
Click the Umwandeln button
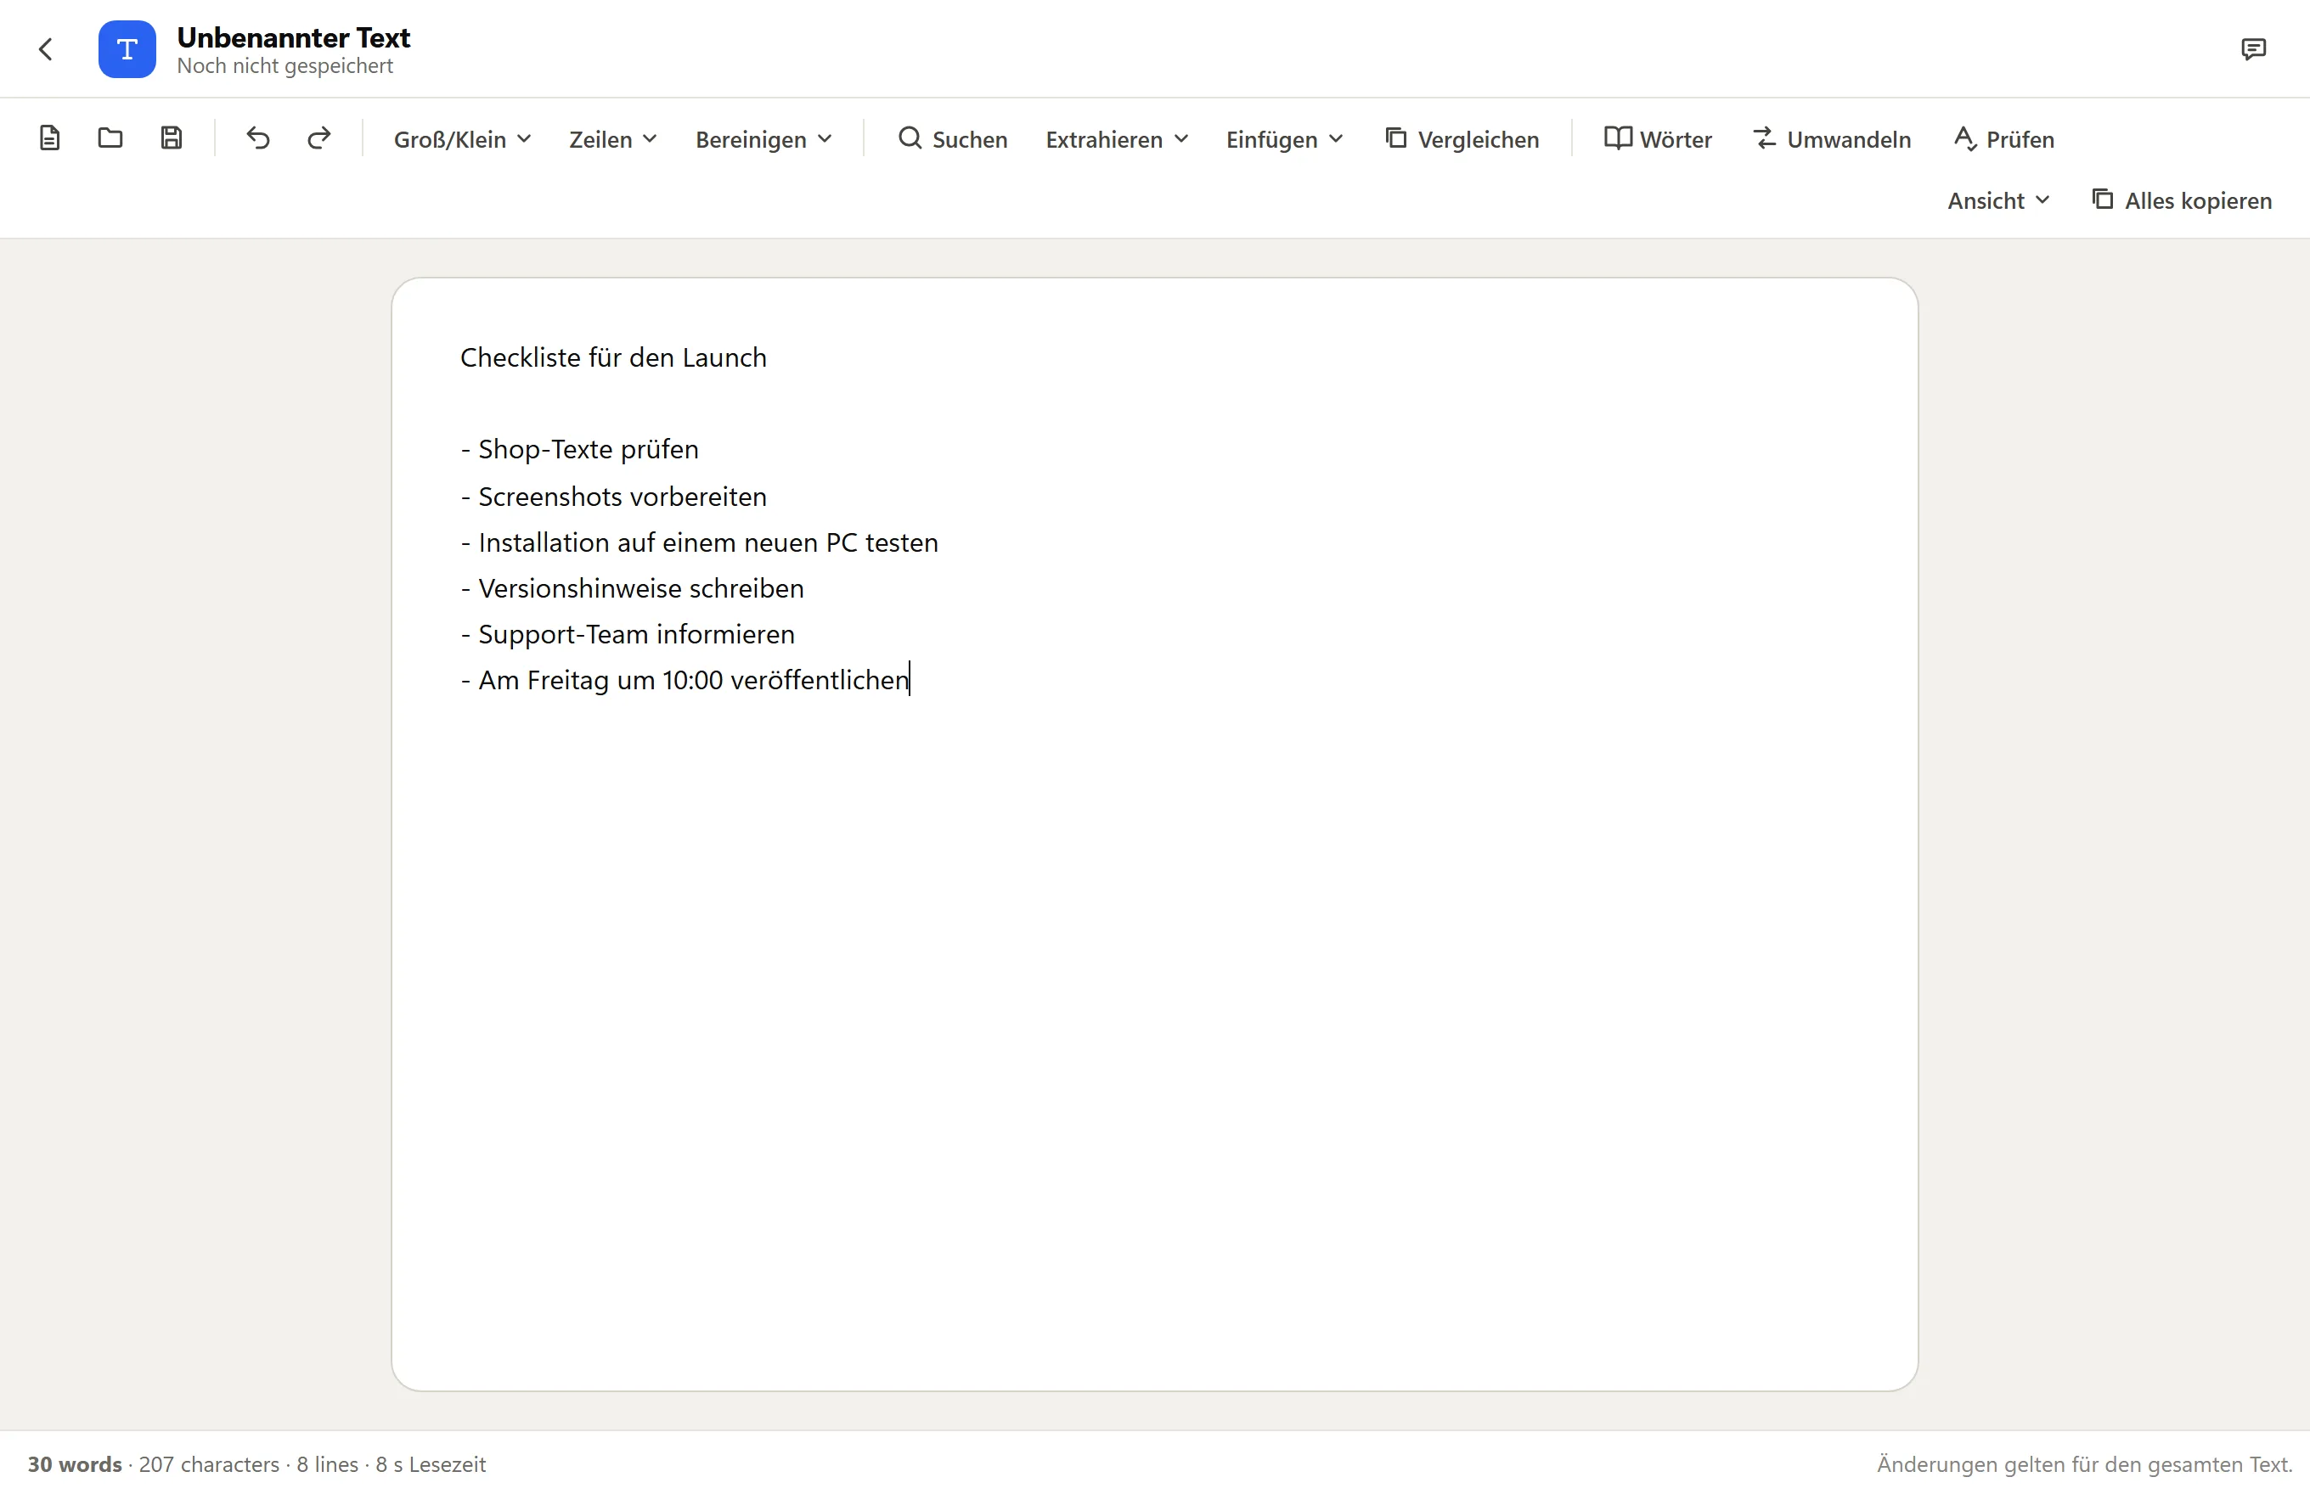(x=1833, y=140)
